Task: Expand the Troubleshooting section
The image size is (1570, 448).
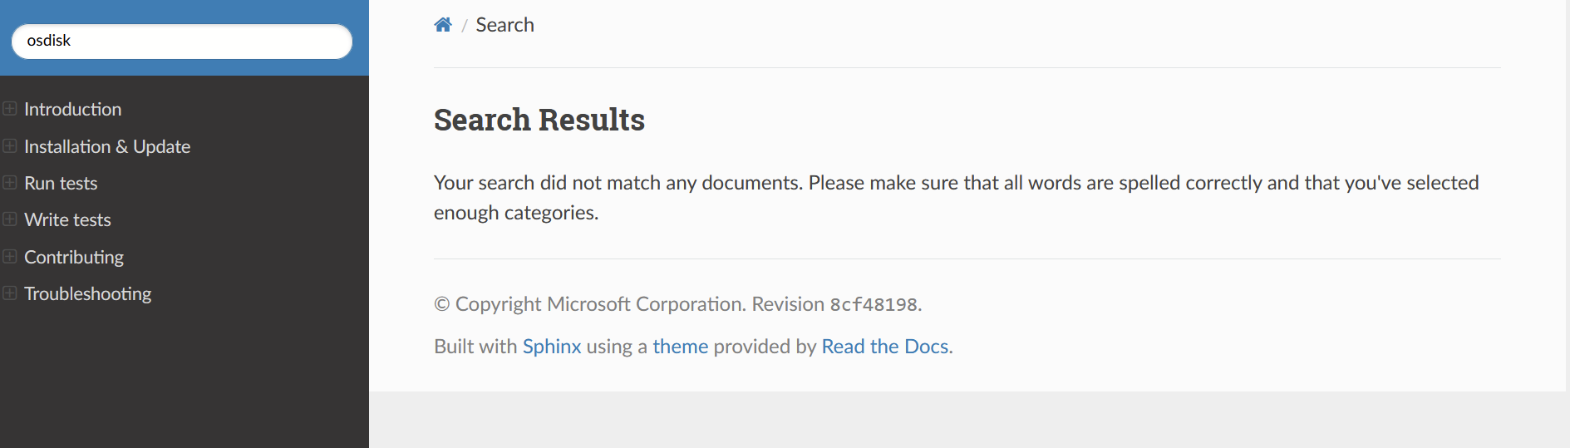Action: click(10, 293)
